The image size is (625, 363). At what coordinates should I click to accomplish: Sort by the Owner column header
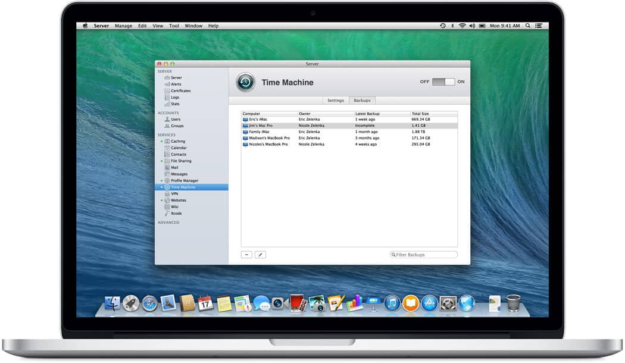point(326,114)
